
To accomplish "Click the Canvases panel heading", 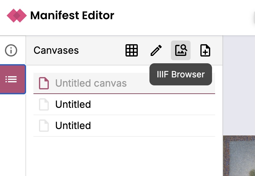I will point(56,50).
